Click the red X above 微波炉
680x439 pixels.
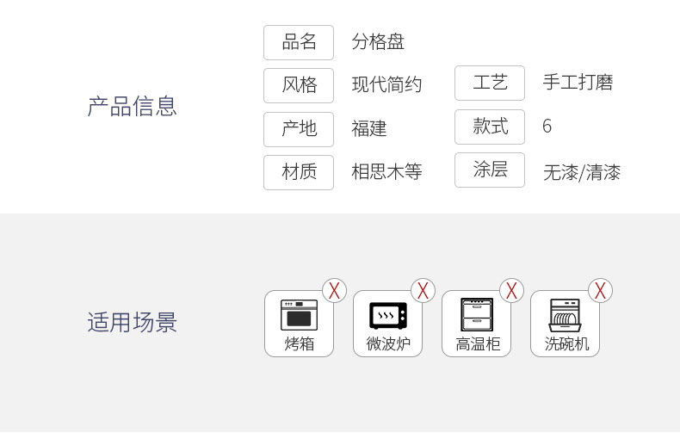(423, 291)
